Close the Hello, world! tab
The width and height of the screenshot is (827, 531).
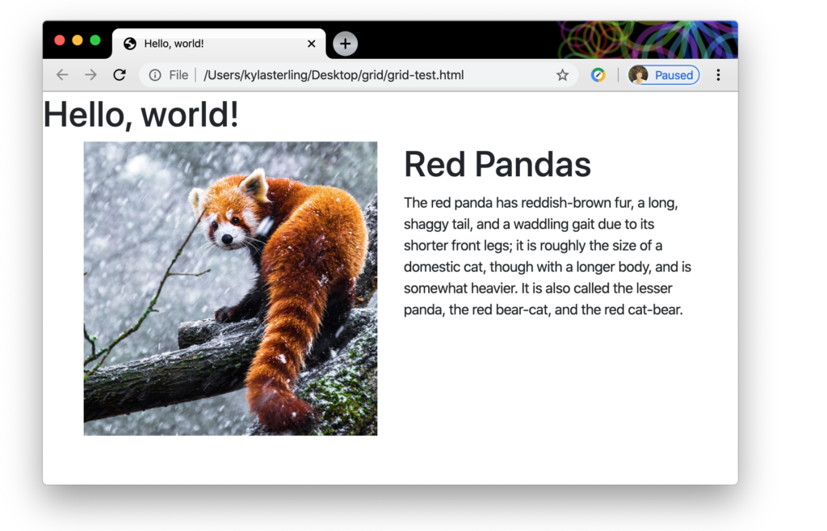pos(311,44)
